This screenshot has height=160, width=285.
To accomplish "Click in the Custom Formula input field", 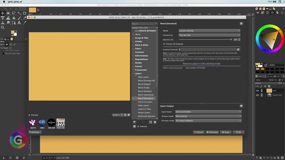I will (208, 49).
